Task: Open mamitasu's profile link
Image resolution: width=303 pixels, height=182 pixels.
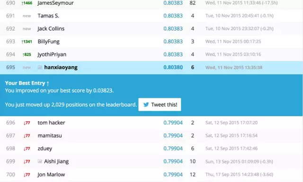Action: click(x=50, y=136)
